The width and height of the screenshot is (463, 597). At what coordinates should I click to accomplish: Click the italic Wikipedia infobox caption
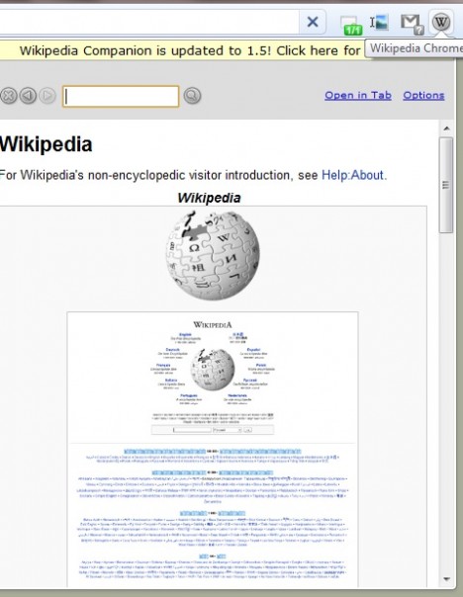click(x=209, y=198)
